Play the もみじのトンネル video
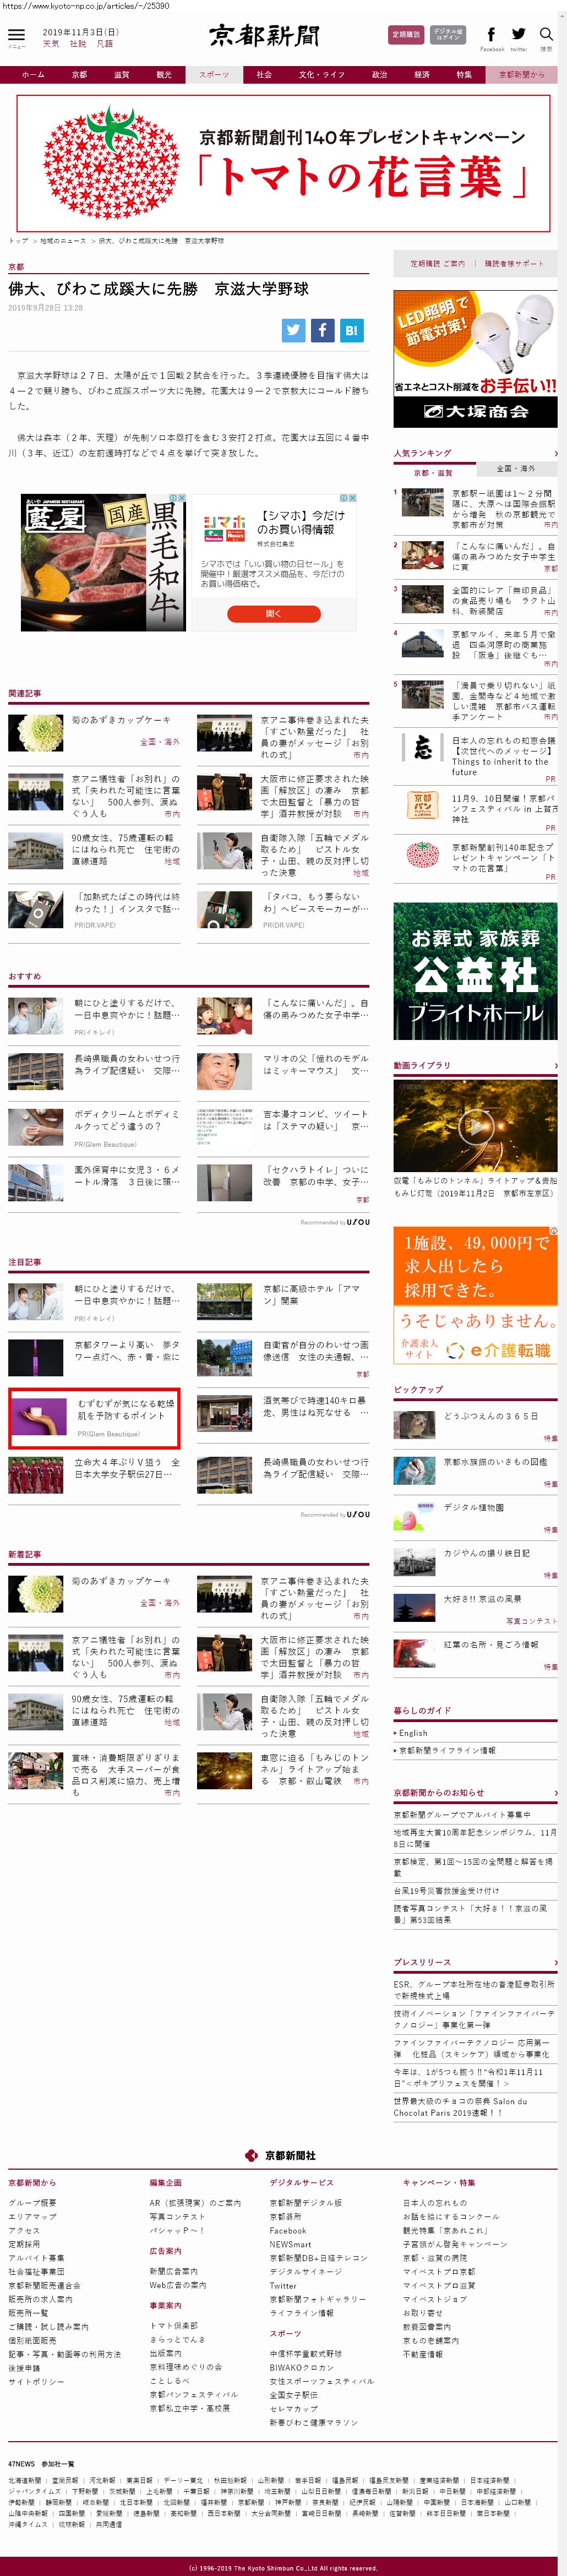The image size is (567, 2576). (475, 1127)
